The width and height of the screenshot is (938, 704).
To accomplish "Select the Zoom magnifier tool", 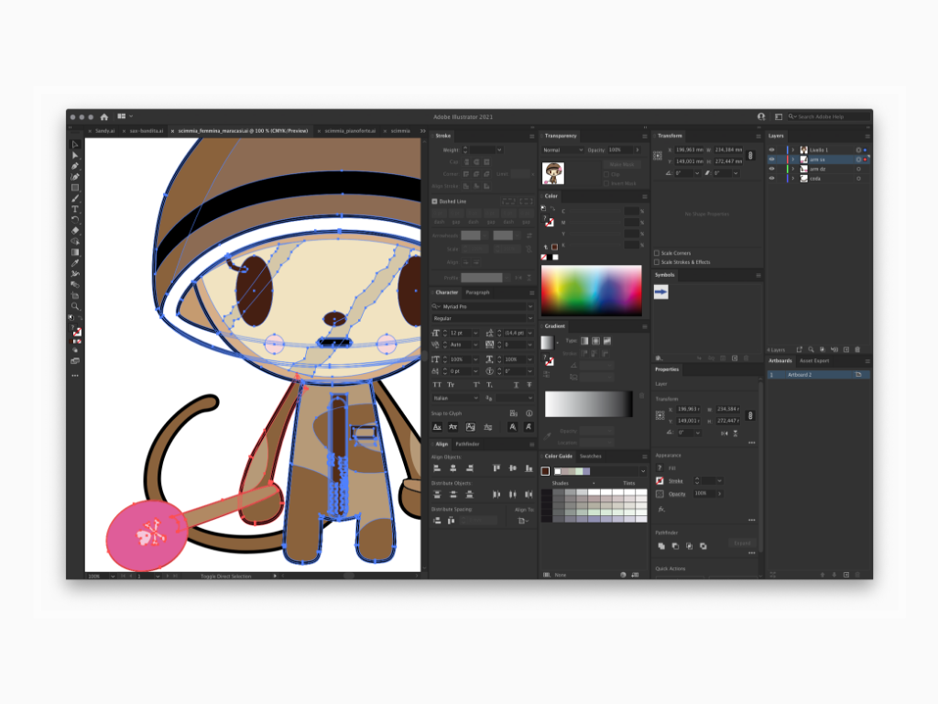I will click(75, 306).
